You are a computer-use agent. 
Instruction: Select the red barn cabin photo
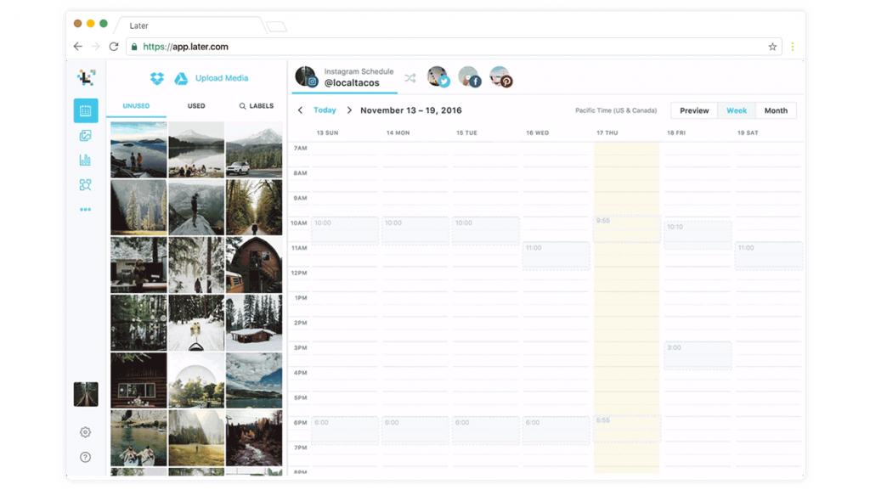pos(254,265)
